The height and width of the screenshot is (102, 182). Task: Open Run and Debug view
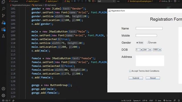3,22
